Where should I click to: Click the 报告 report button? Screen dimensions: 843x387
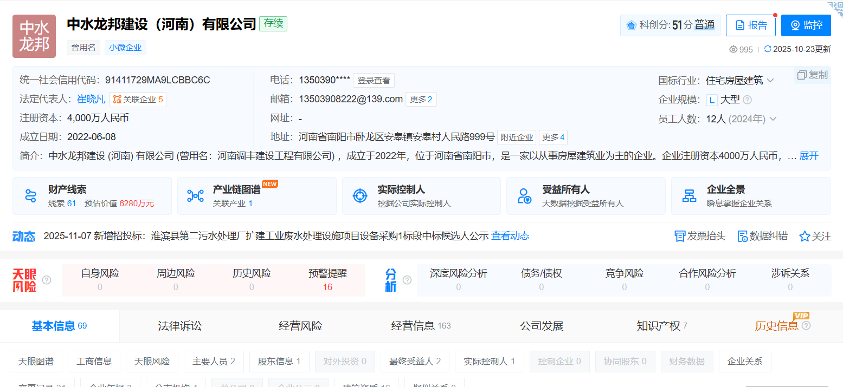pos(751,25)
